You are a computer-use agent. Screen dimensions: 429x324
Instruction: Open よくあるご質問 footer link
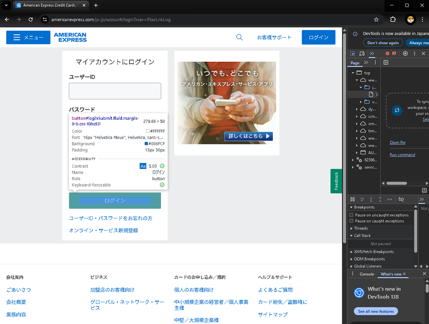[x=275, y=290]
